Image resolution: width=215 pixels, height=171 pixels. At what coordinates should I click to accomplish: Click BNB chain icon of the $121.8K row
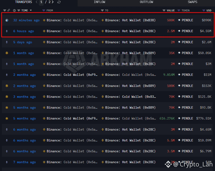point(7,97)
